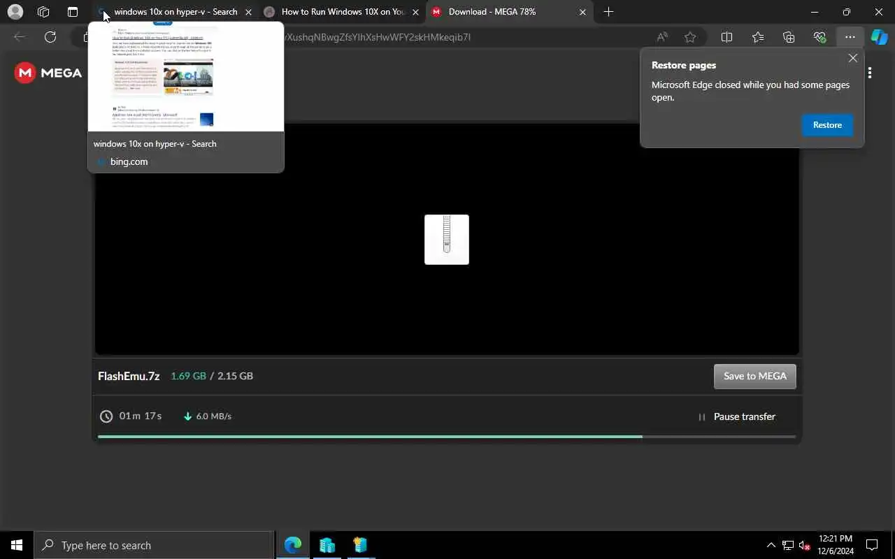Click the Read aloud icon
The height and width of the screenshot is (559, 895).
[661, 37]
